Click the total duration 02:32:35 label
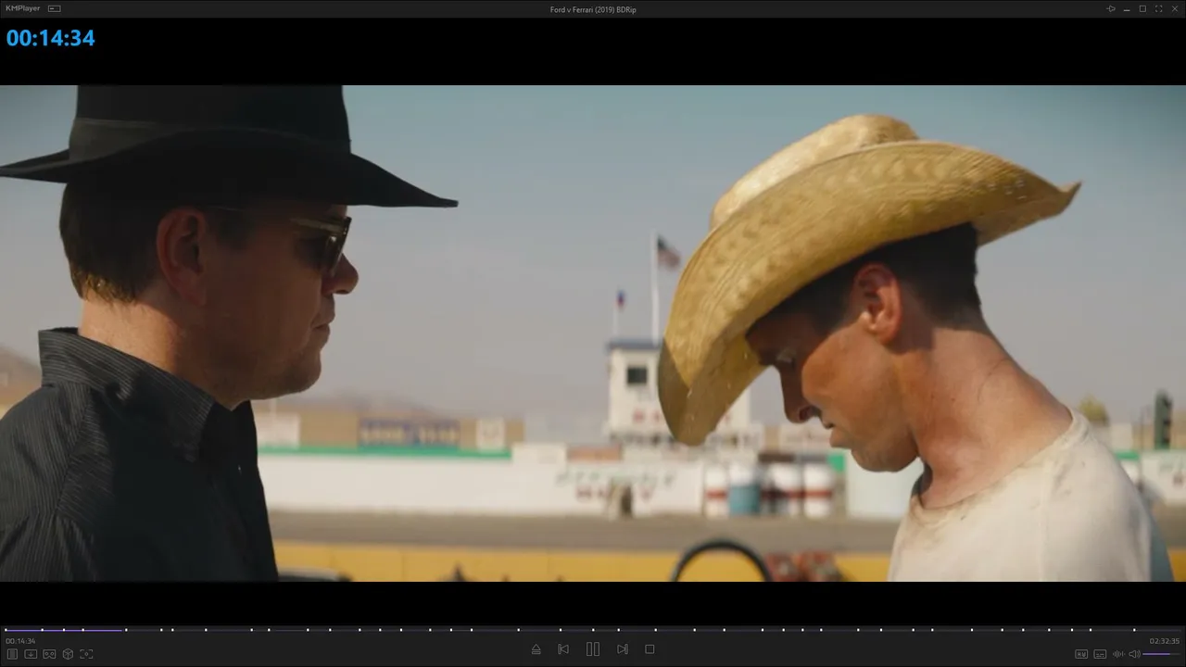 point(1165,641)
